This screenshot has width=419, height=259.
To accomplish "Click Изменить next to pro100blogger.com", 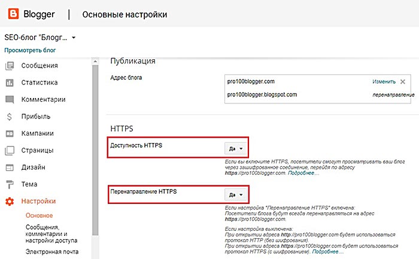I will [384, 82].
